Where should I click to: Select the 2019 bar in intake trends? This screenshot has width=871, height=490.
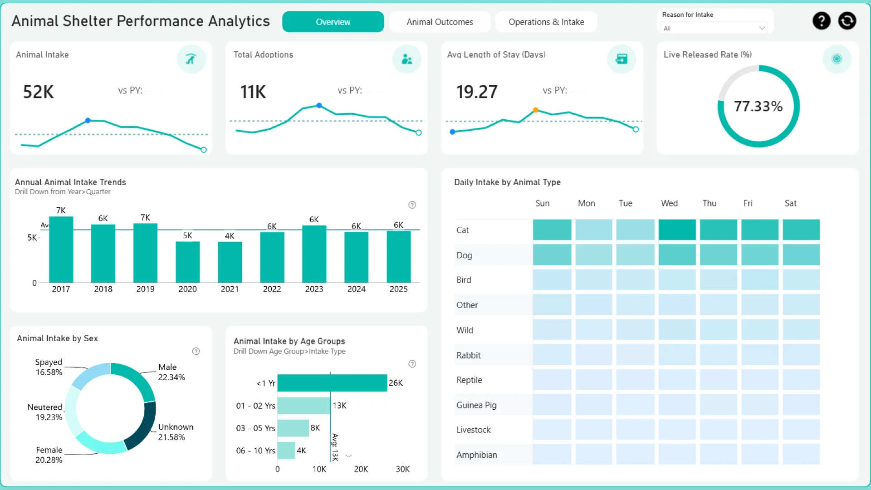(145, 253)
